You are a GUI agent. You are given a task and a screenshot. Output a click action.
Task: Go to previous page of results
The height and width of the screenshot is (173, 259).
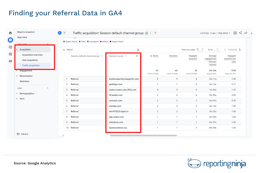225,50
